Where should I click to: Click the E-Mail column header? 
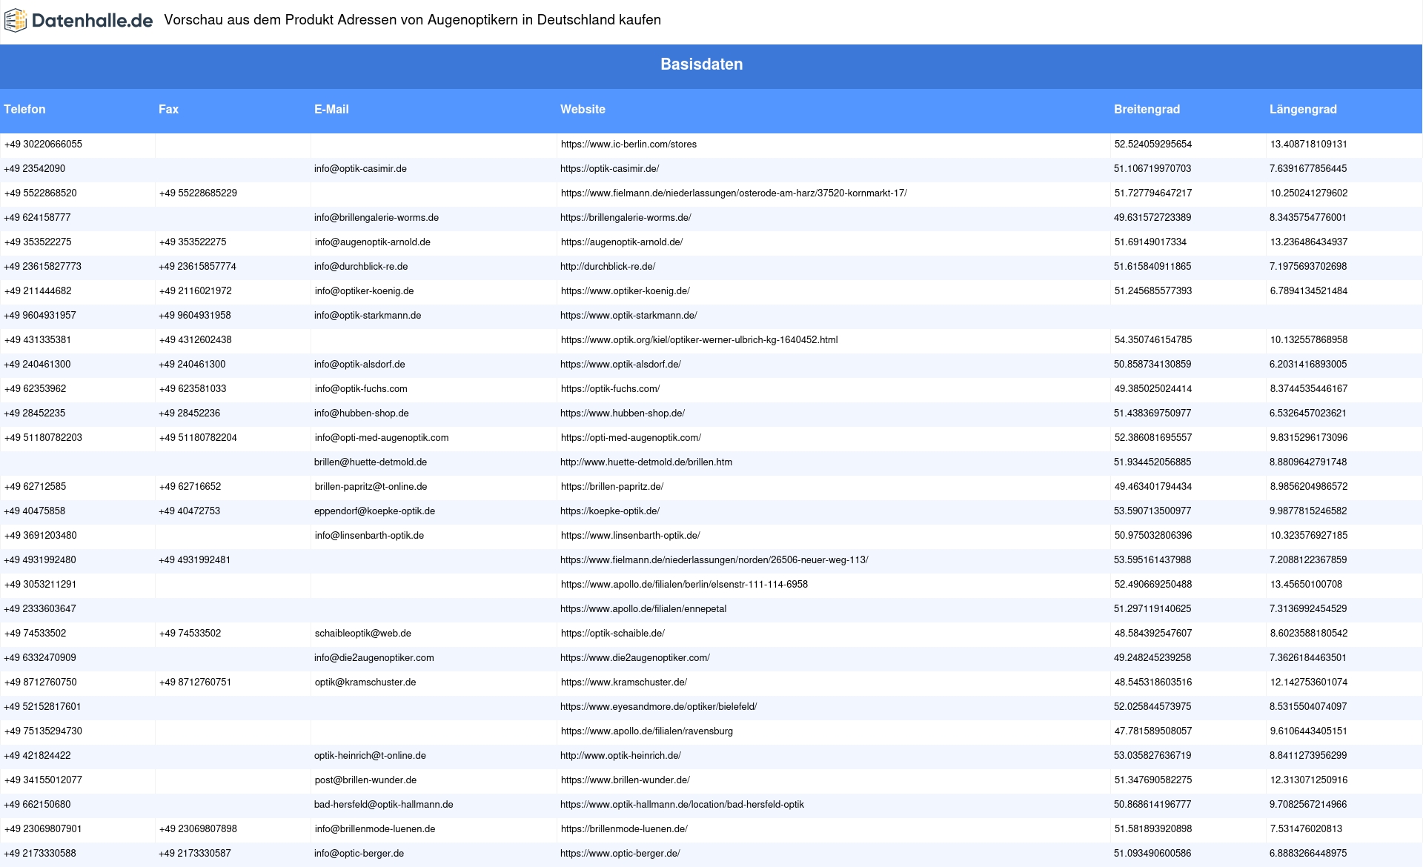tap(331, 109)
